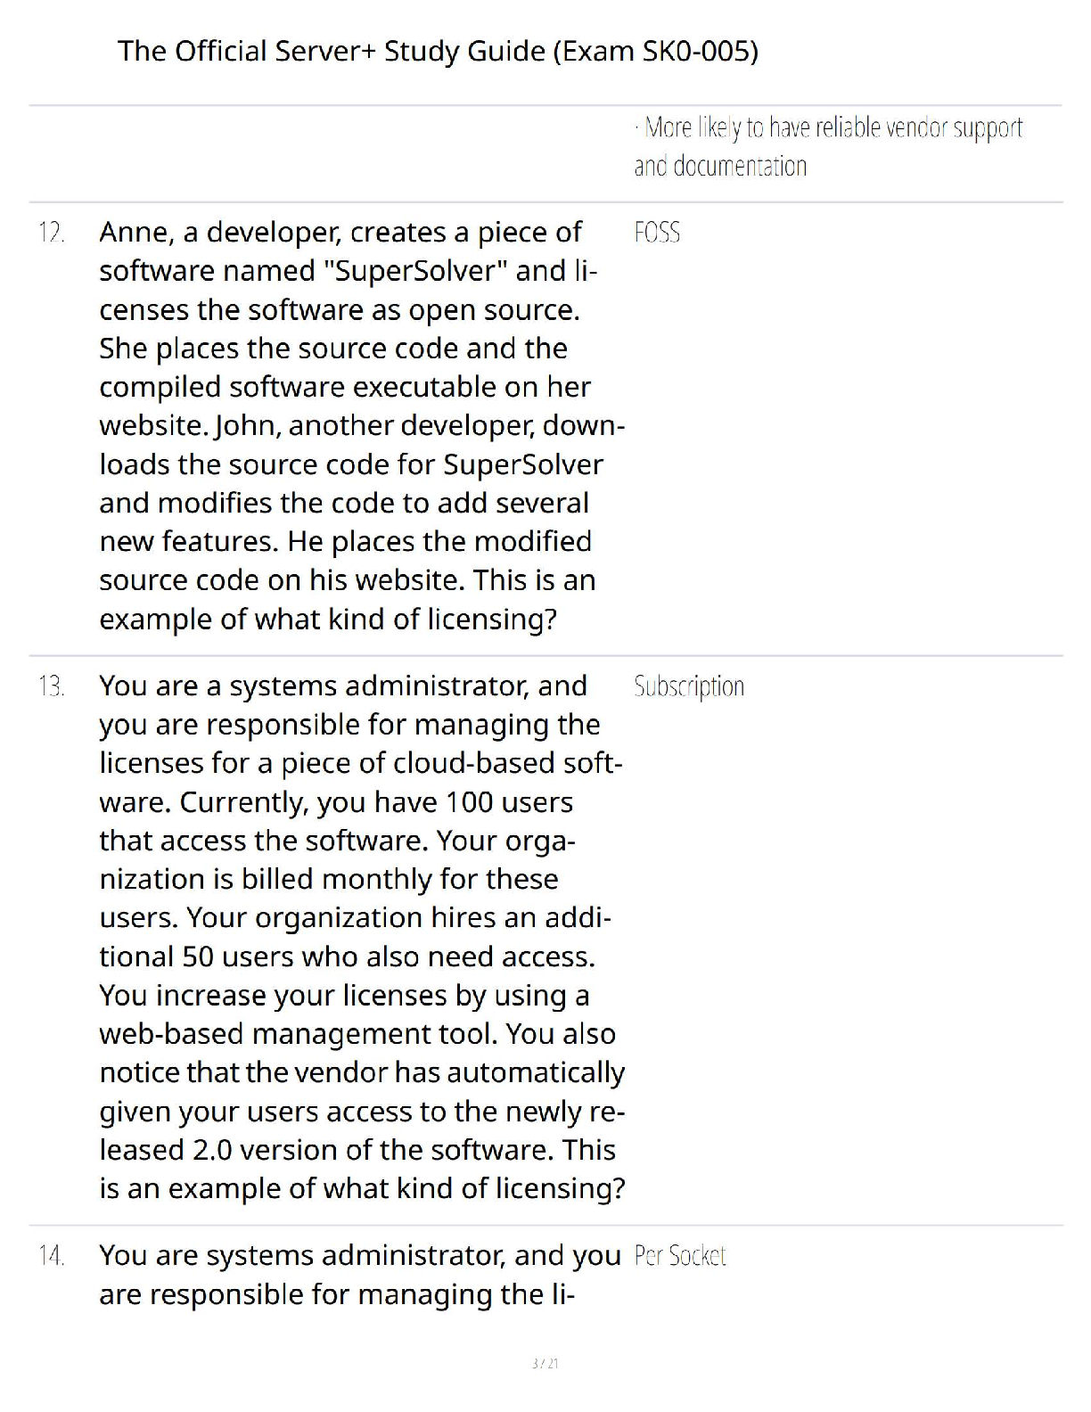Click the "3 / 21" page indicator
This screenshot has width=1091, height=1412.
click(x=545, y=1364)
